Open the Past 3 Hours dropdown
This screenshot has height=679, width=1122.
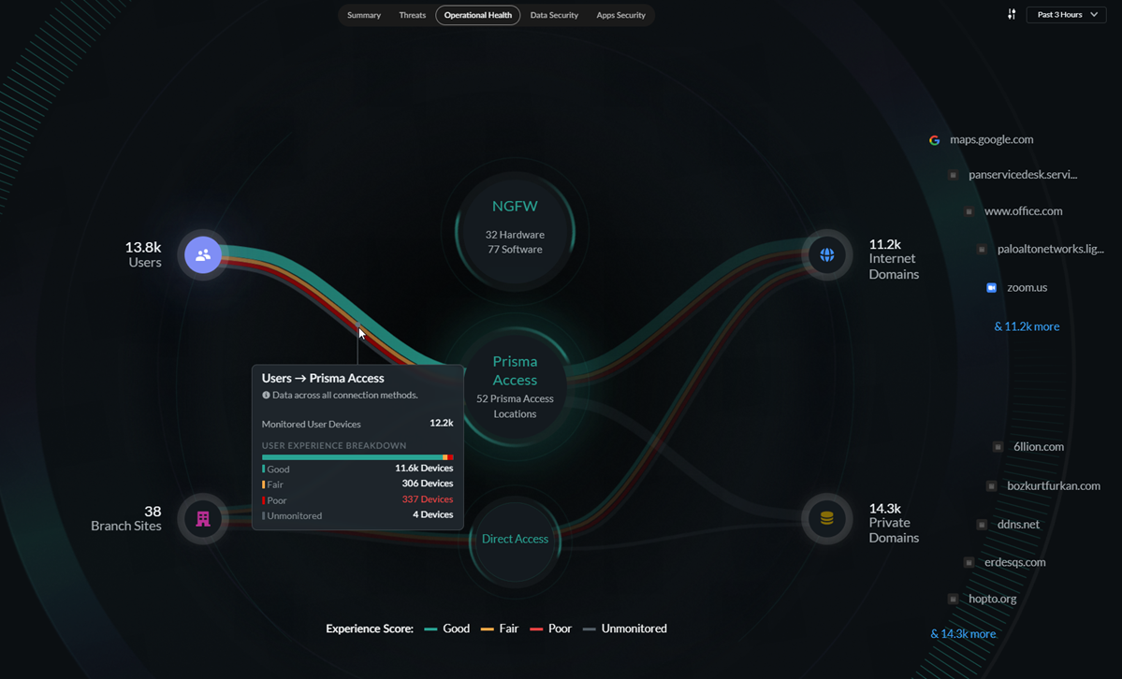[1066, 14]
